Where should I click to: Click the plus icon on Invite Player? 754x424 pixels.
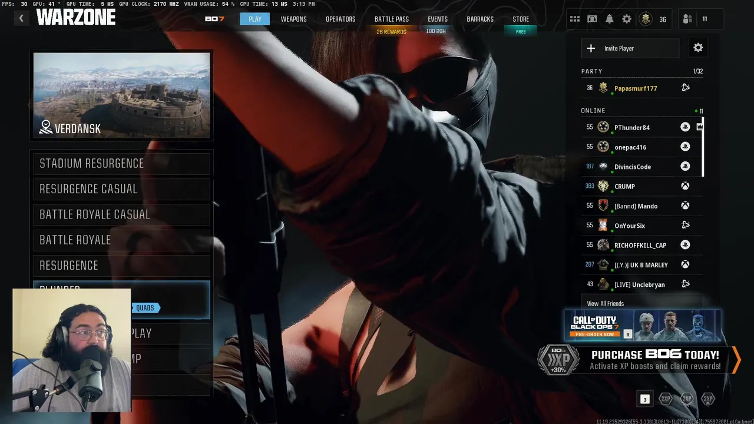click(x=591, y=48)
